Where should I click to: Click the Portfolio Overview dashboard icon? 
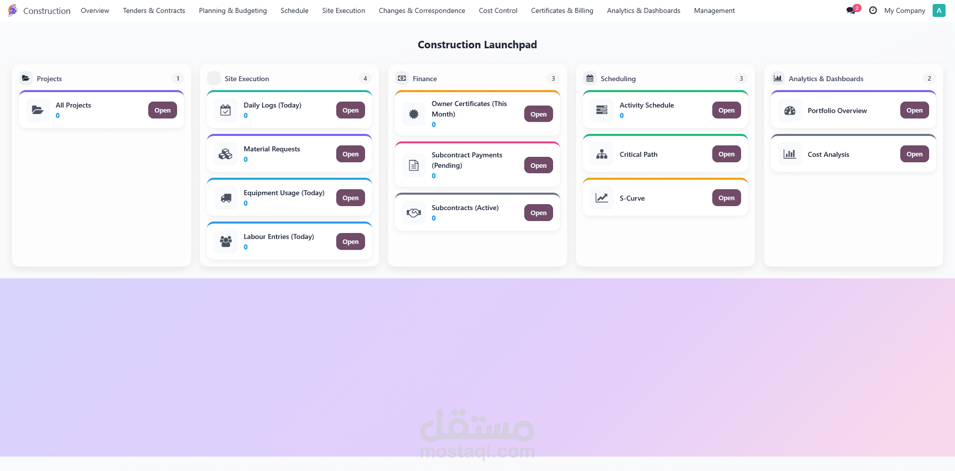[790, 111]
